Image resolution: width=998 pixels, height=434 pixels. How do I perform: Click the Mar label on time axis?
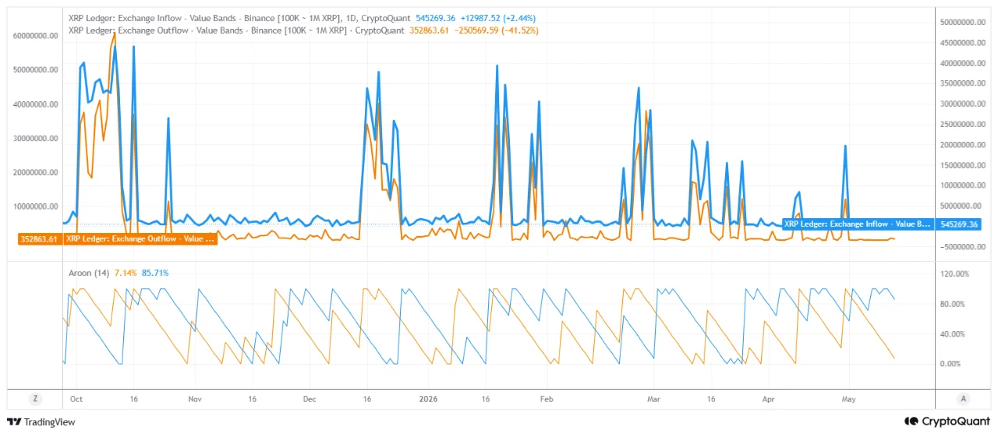tap(653, 398)
